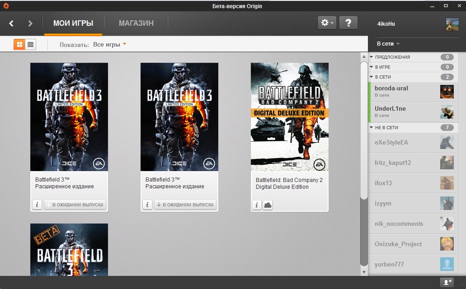This screenshot has width=466, height=289.
Task: Click yurben777's placeholder avatar
Action: (x=447, y=264)
